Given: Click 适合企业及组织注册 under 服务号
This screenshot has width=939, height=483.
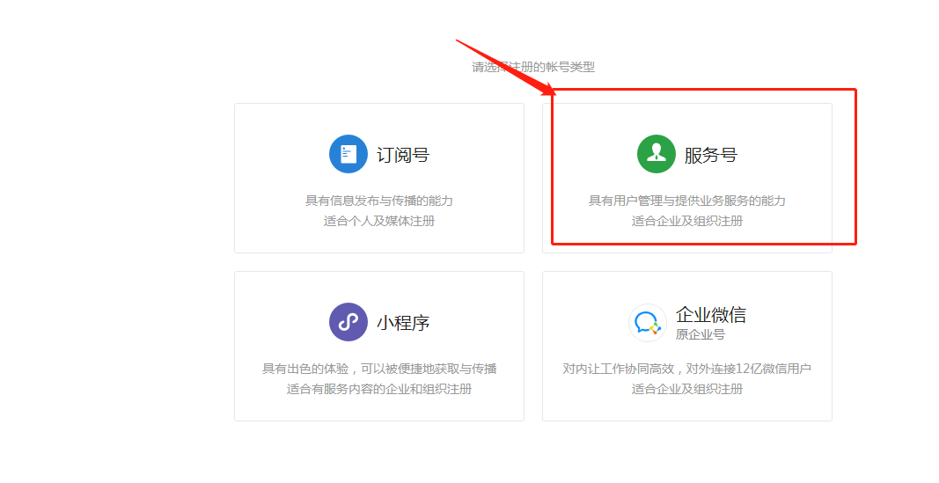Looking at the screenshot, I should pyautogui.click(x=687, y=222).
